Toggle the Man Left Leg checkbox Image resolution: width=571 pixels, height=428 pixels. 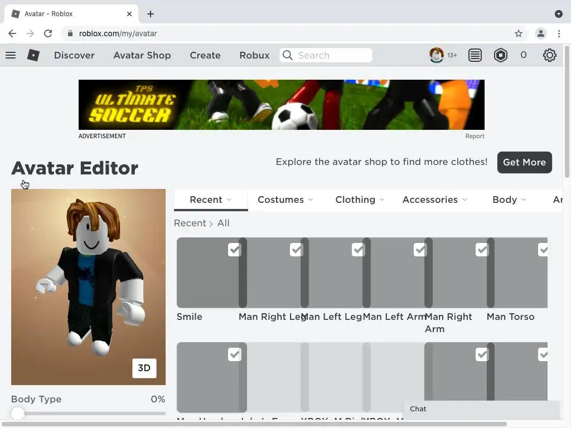click(x=359, y=250)
